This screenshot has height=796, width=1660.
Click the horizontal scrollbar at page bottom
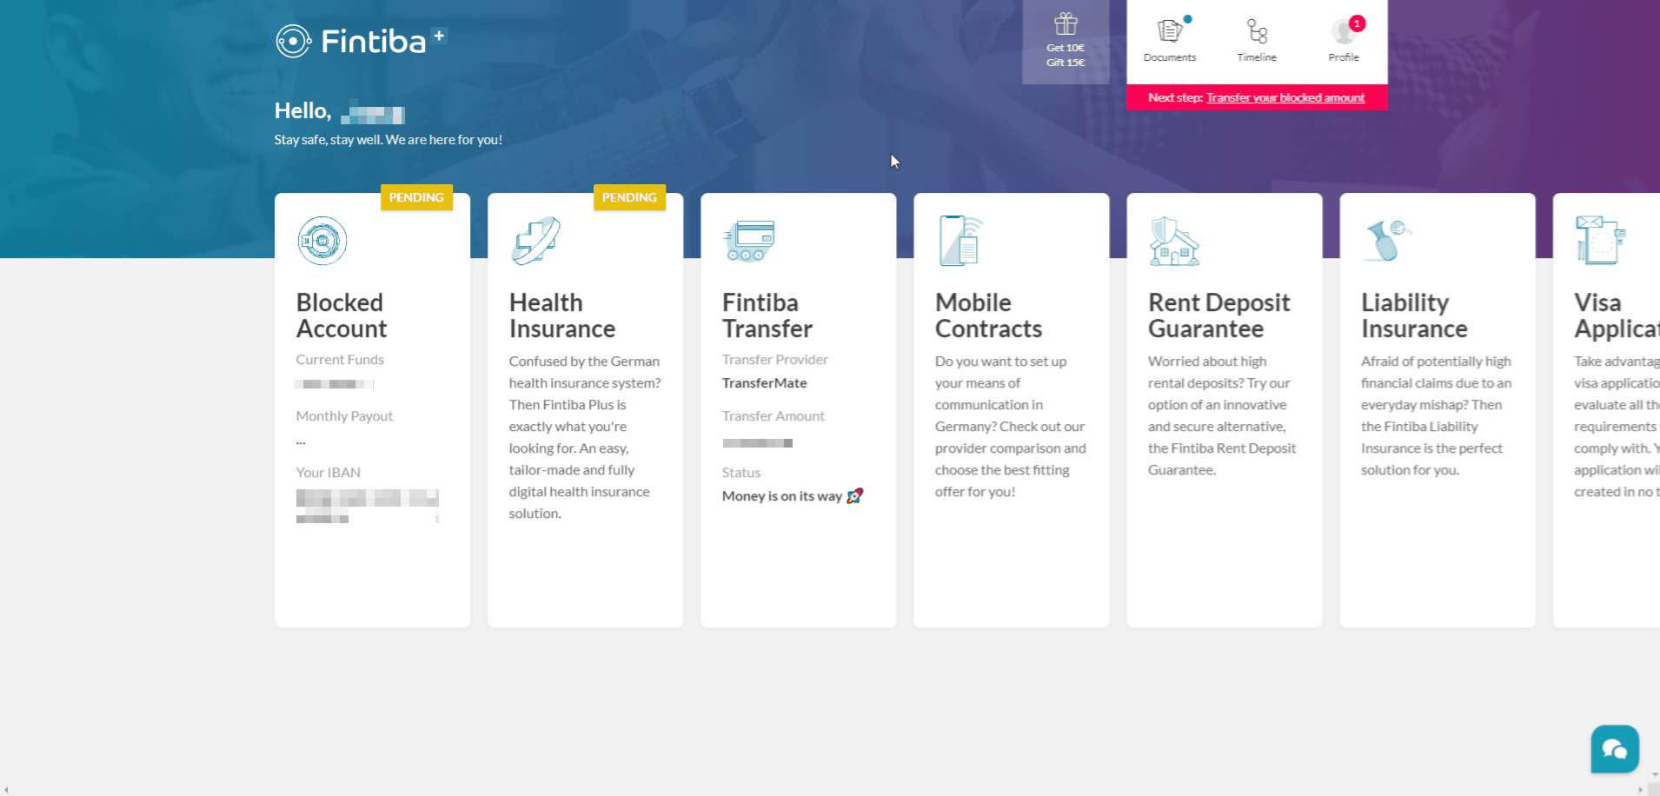[823, 790]
